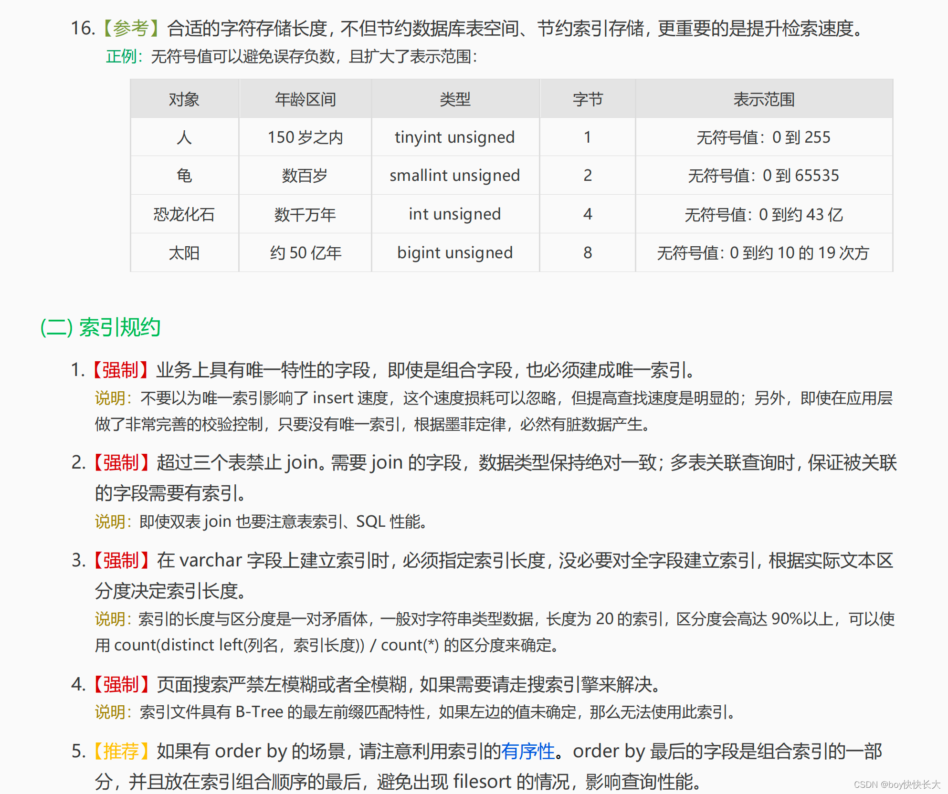Click the 龟 table cell
Screen dimensions: 948x794
click(184, 176)
